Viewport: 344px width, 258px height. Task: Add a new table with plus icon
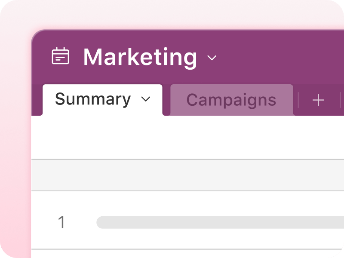(x=318, y=100)
